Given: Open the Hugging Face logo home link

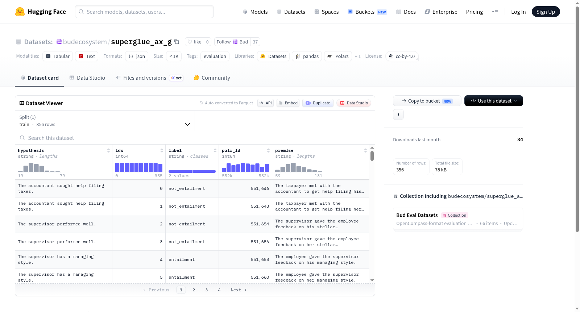Looking at the screenshot, I should (41, 12).
